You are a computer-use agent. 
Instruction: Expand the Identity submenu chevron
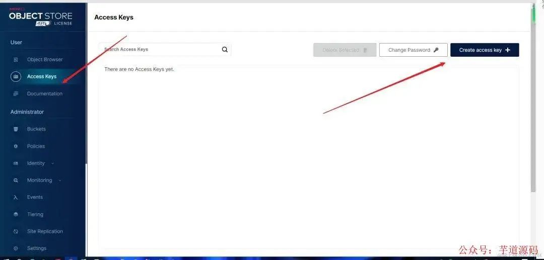53,163
